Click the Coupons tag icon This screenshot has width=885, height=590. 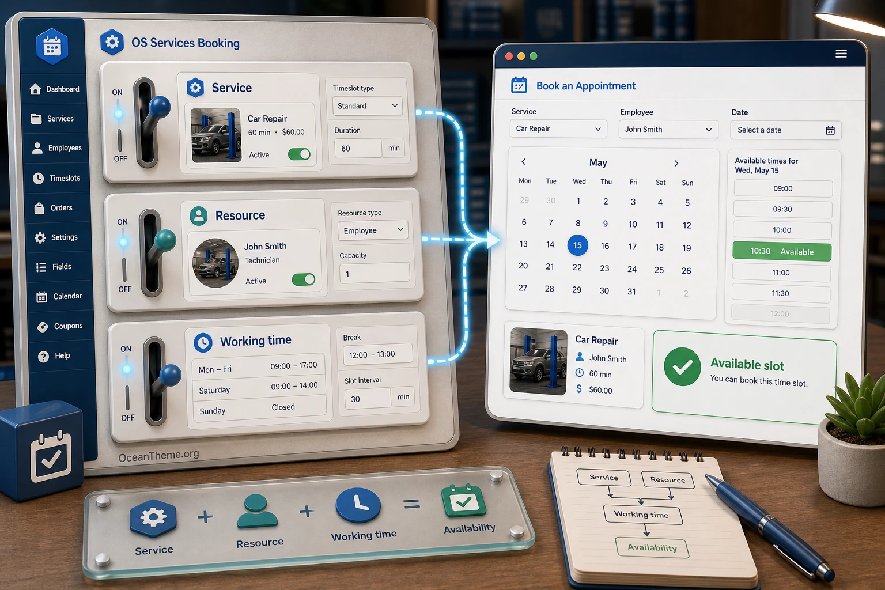pyautogui.click(x=43, y=327)
